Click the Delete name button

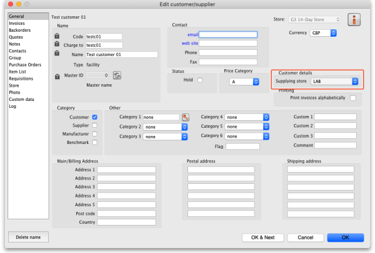(28, 237)
